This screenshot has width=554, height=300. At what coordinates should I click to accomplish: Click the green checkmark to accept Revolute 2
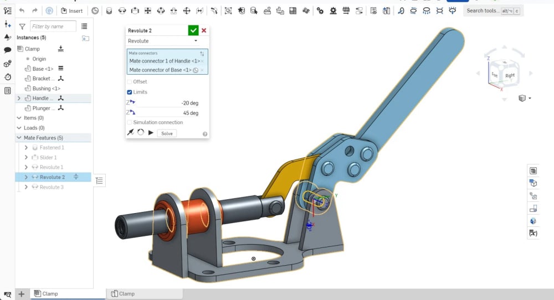point(193,31)
